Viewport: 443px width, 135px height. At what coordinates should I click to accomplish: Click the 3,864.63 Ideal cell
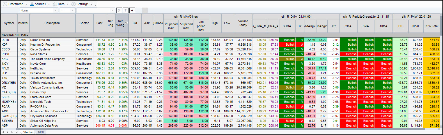[x=416, y=68]
